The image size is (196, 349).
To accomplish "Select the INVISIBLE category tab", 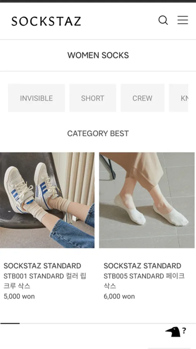I will click(x=37, y=98).
